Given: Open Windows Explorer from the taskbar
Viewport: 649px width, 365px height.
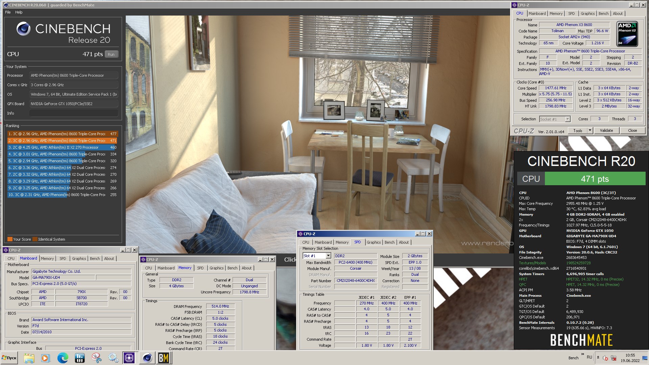Looking at the screenshot, I should coord(29,358).
